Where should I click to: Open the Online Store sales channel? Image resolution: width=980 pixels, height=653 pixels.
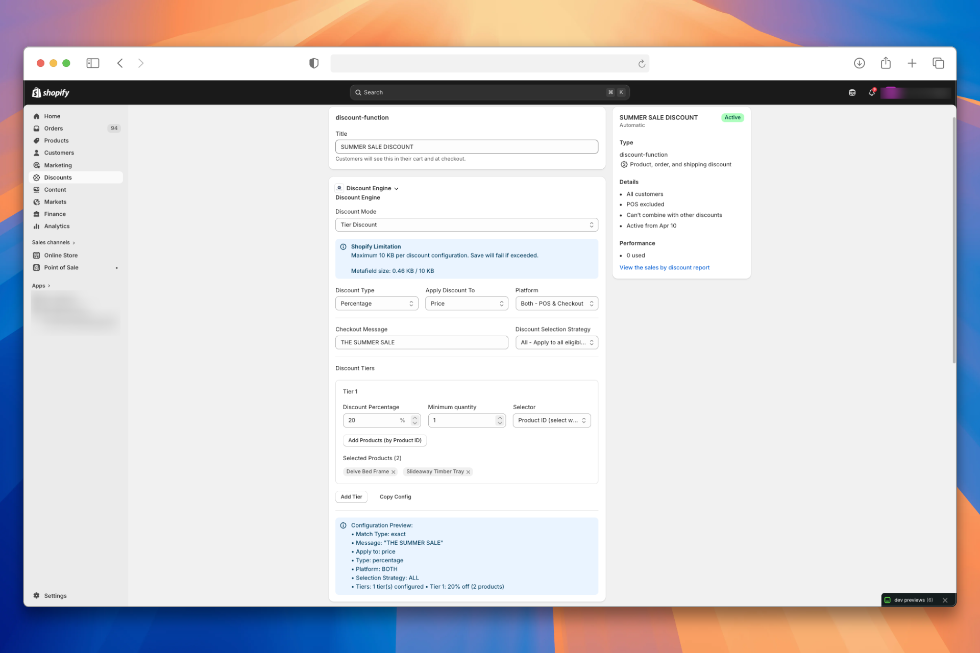60,255
